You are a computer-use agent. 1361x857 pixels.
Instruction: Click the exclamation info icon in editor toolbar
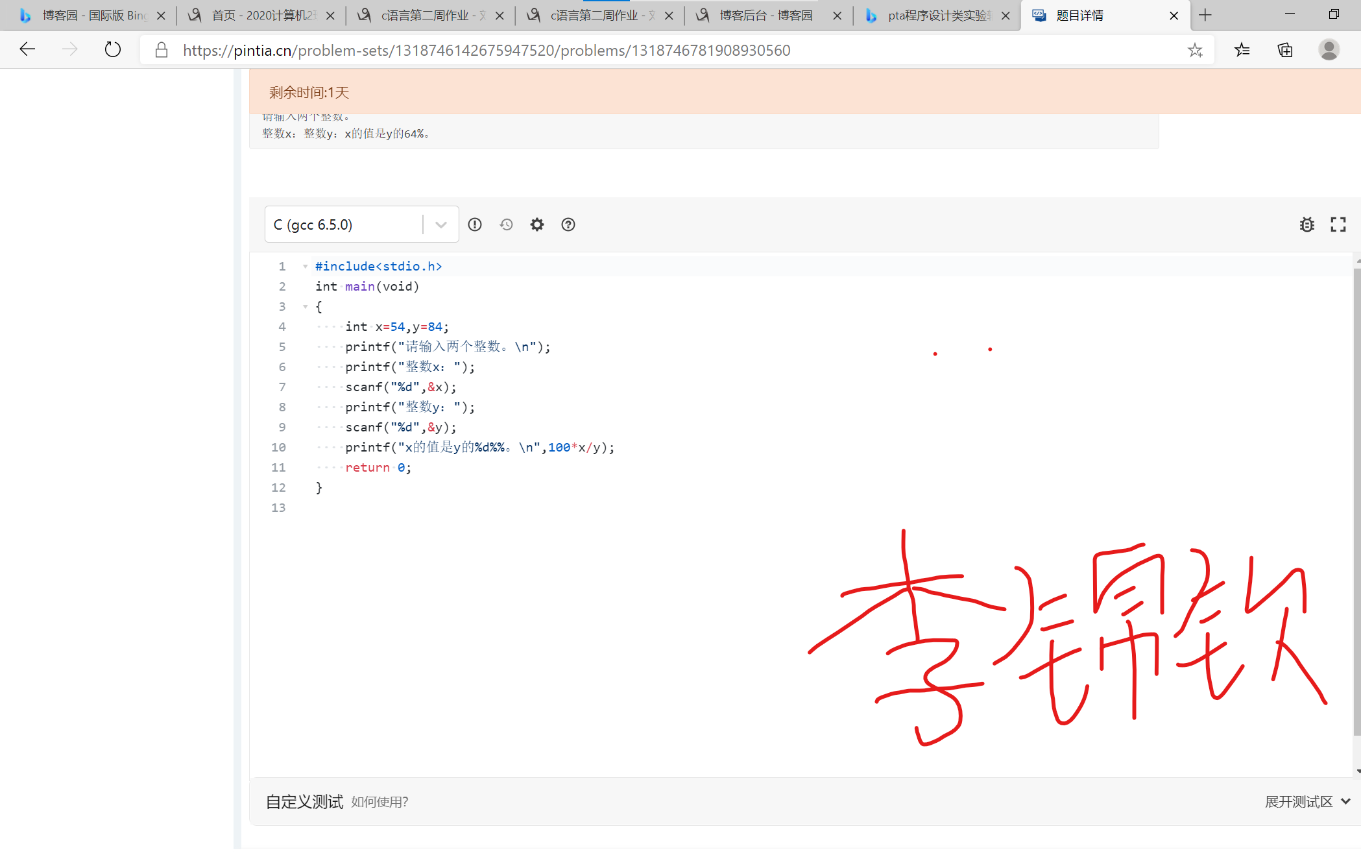tap(475, 224)
